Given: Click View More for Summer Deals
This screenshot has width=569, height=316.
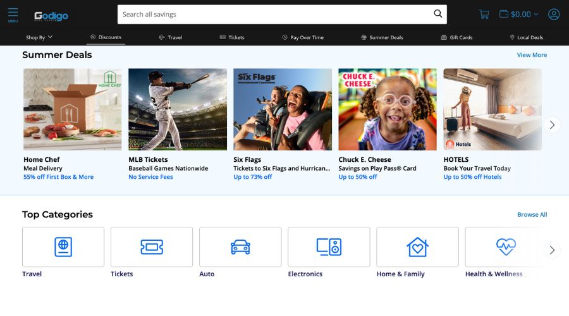Looking at the screenshot, I should 532,55.
